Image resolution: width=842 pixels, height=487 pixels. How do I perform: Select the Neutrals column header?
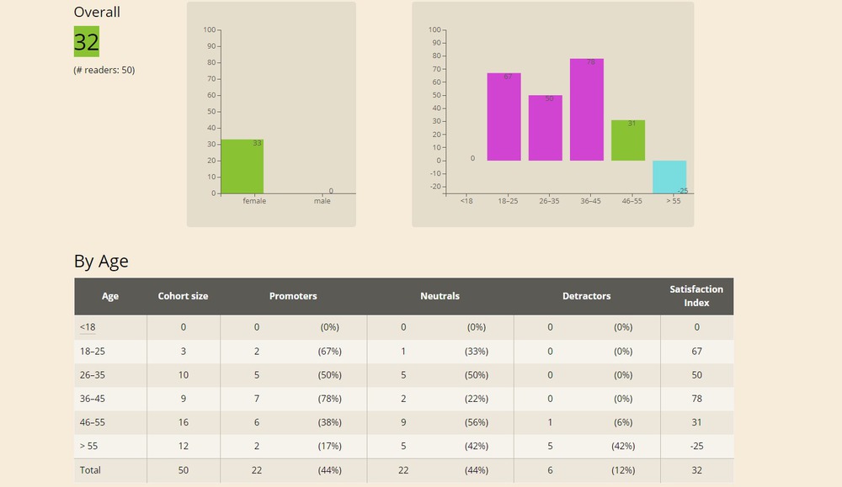coord(440,296)
